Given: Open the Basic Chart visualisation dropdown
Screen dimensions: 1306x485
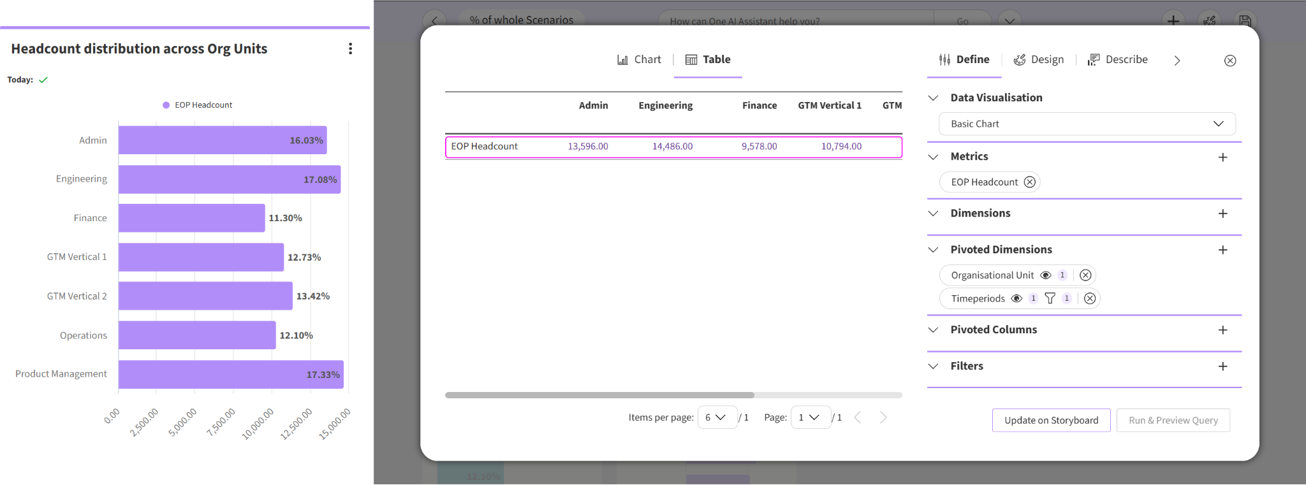Looking at the screenshot, I should pos(1087,124).
